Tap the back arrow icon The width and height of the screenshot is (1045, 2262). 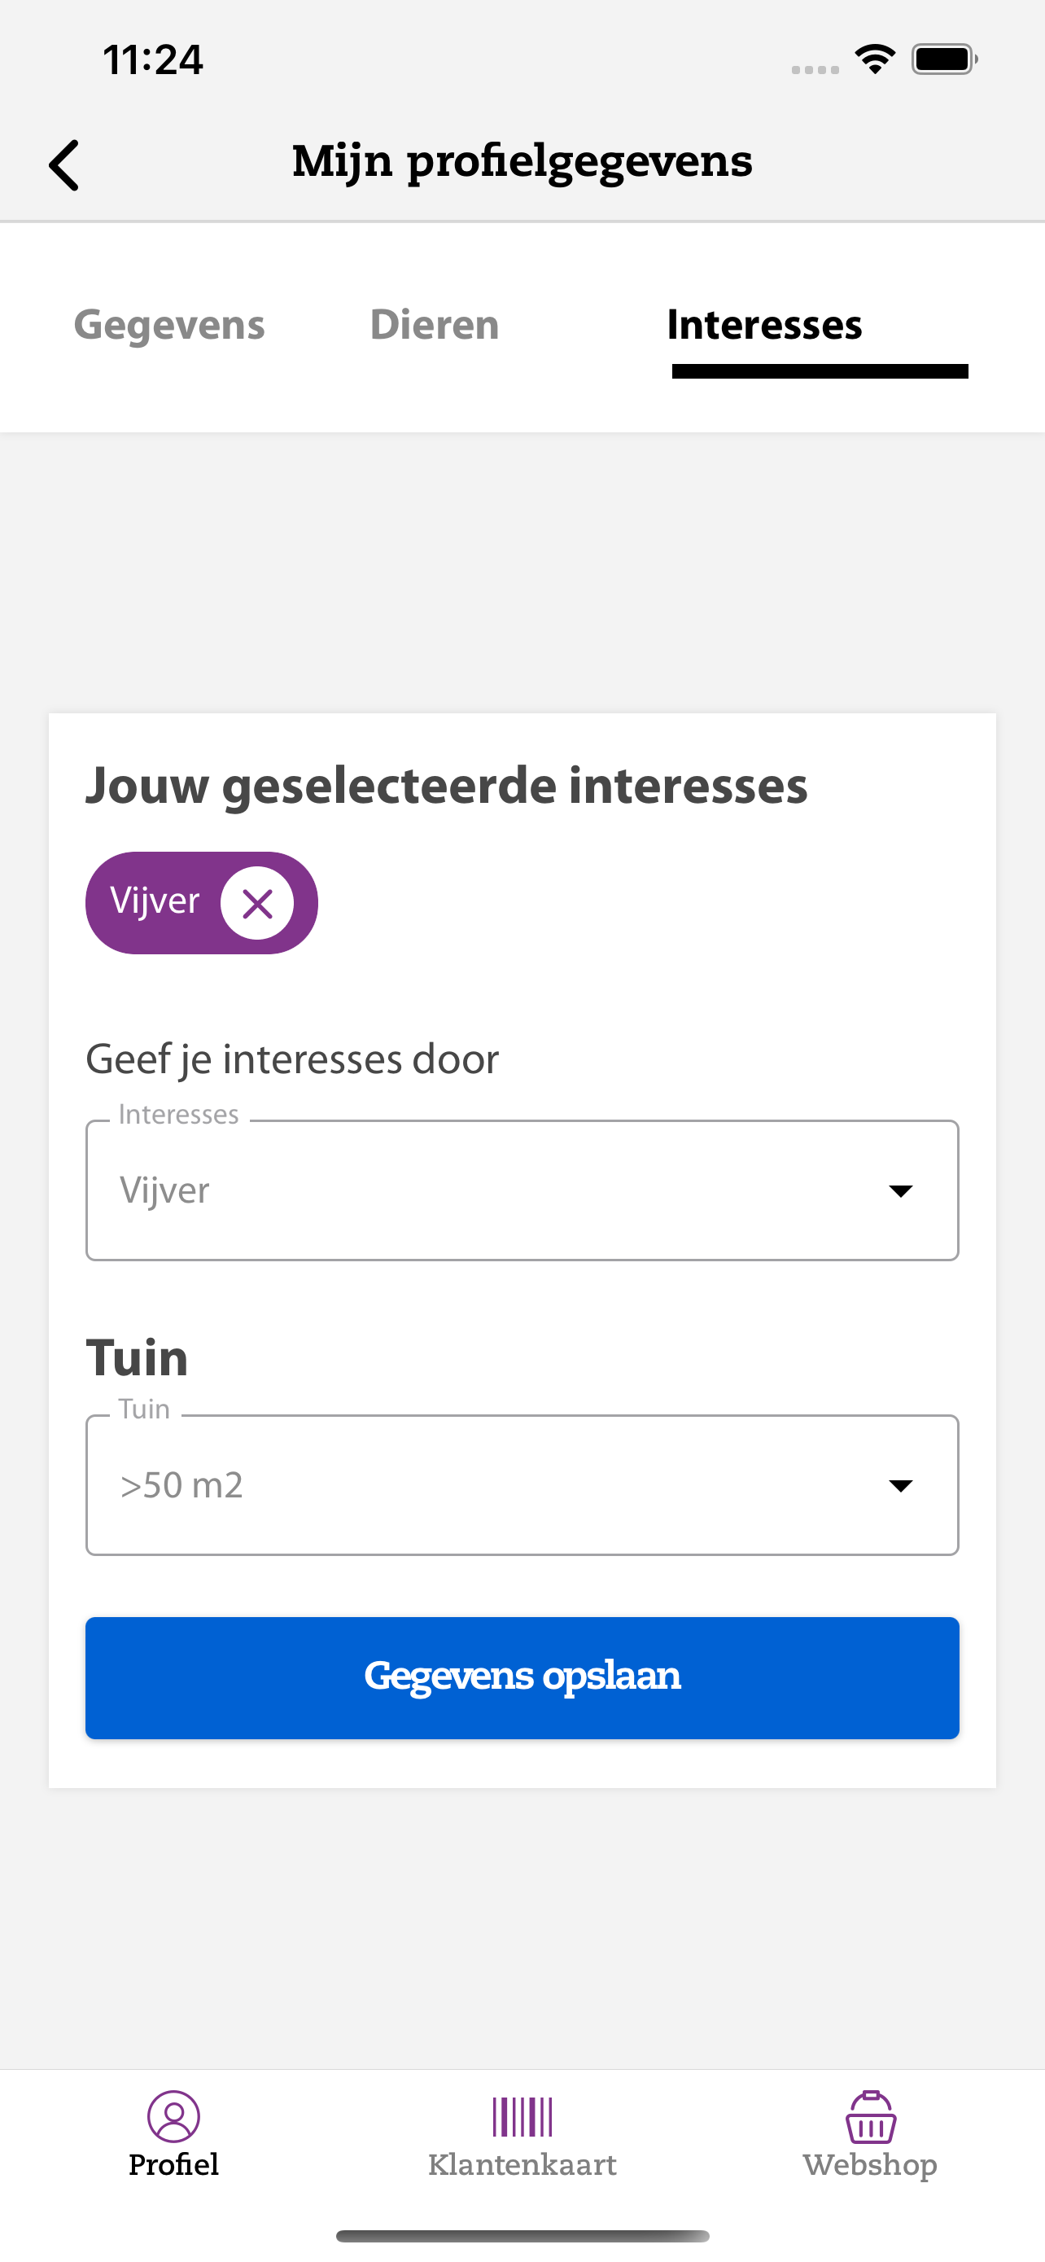click(64, 164)
